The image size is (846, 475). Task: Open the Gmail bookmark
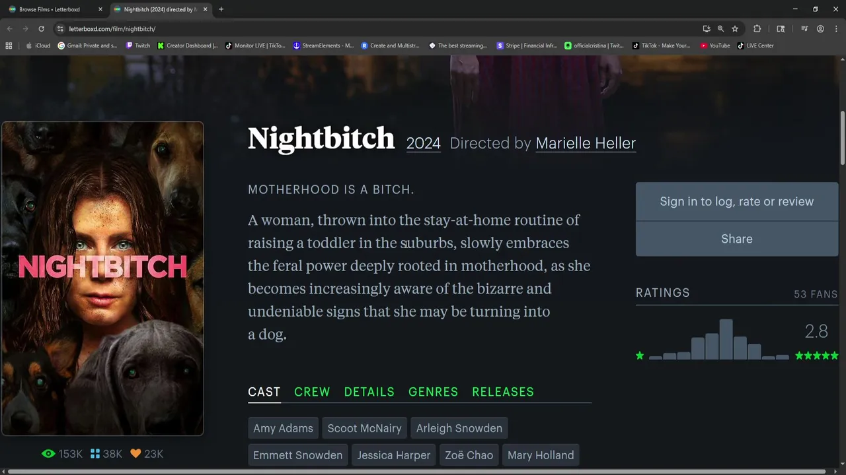coord(88,46)
